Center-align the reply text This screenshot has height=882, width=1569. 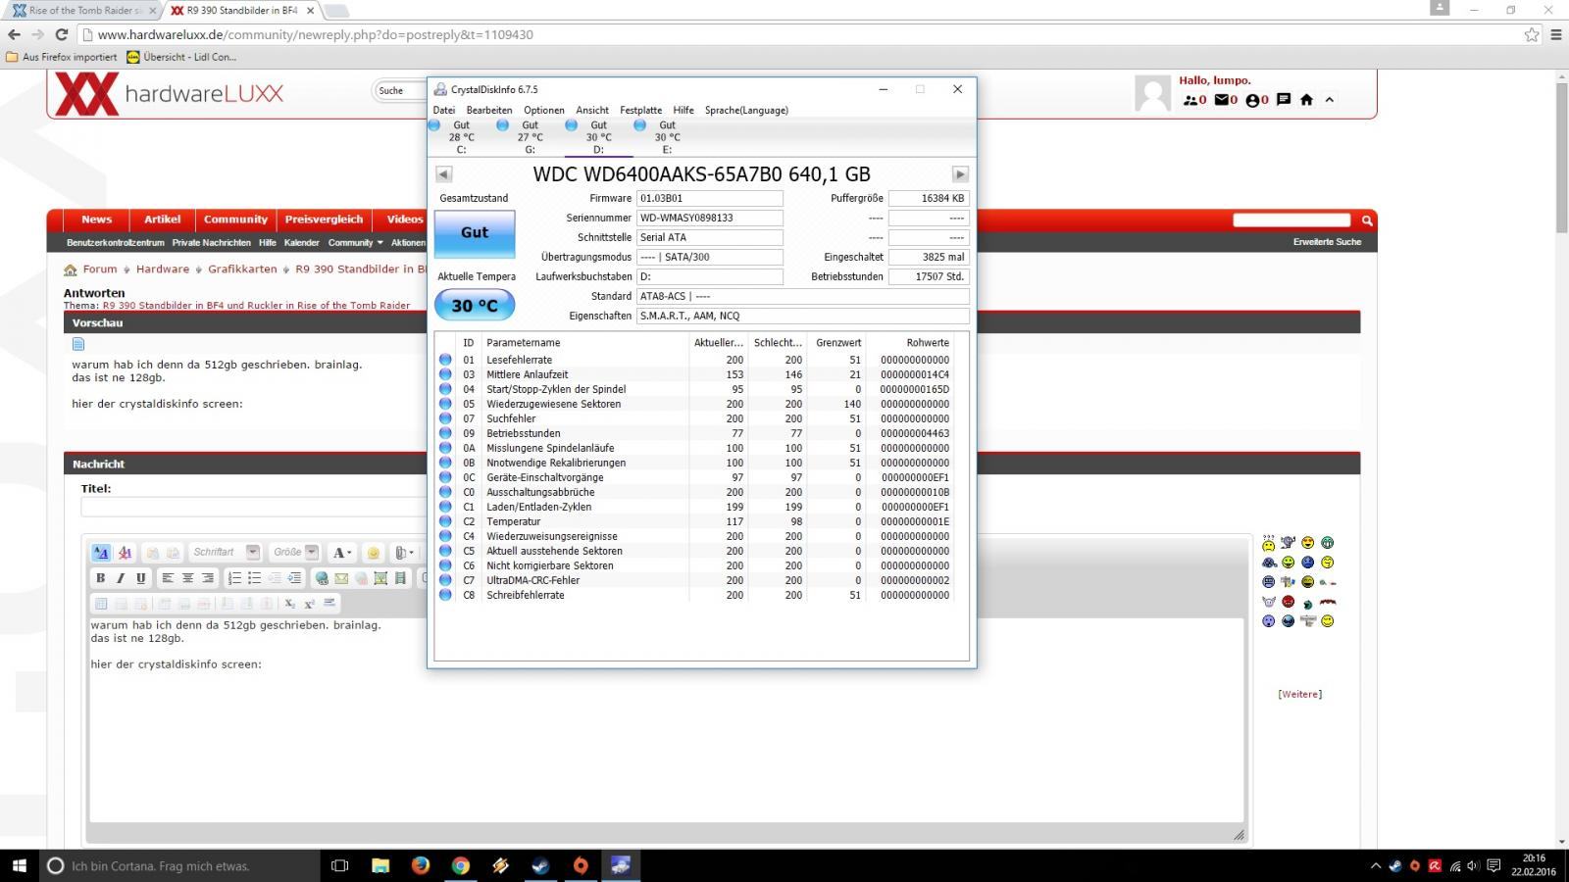tap(187, 578)
